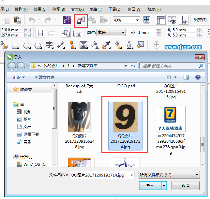Select the Color Eyedropper tool

pyautogui.click(x=106, y=45)
